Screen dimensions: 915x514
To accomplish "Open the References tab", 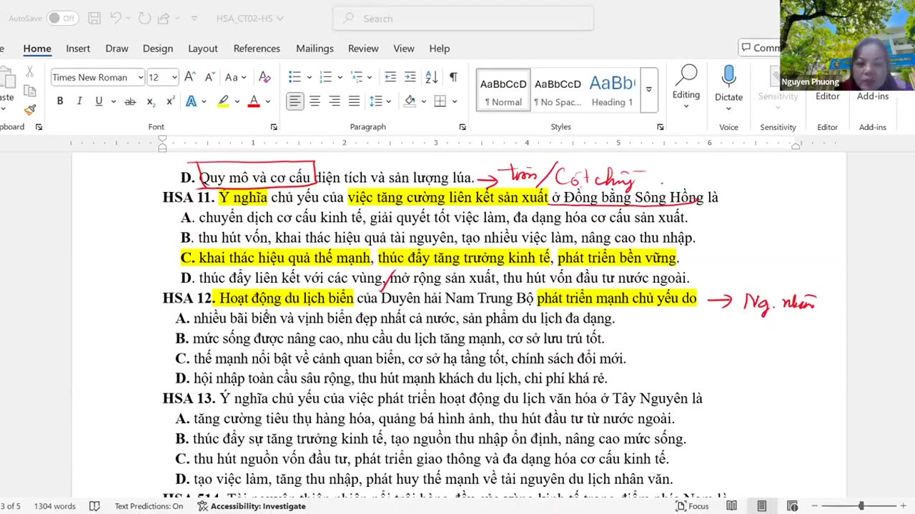I will [x=257, y=49].
